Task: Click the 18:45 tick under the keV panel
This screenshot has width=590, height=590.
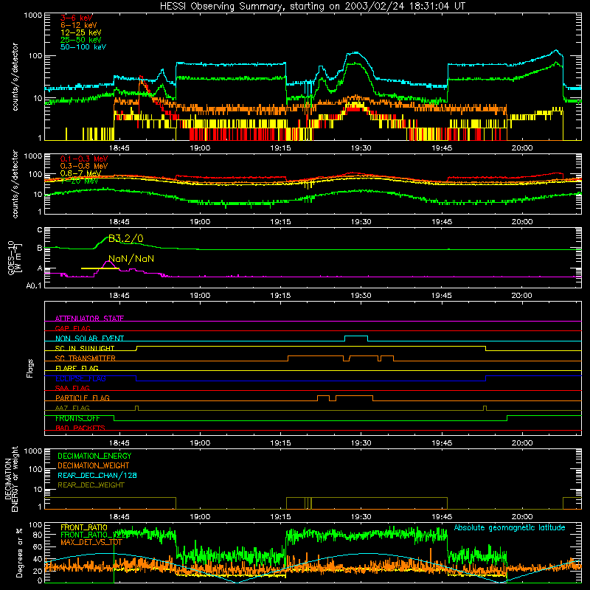Action: 119,148
